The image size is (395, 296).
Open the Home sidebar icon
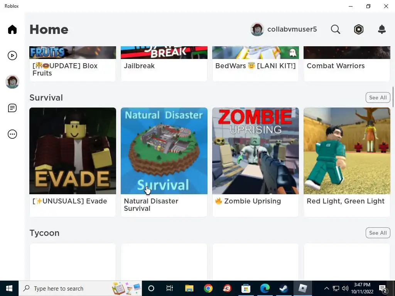[x=12, y=29]
